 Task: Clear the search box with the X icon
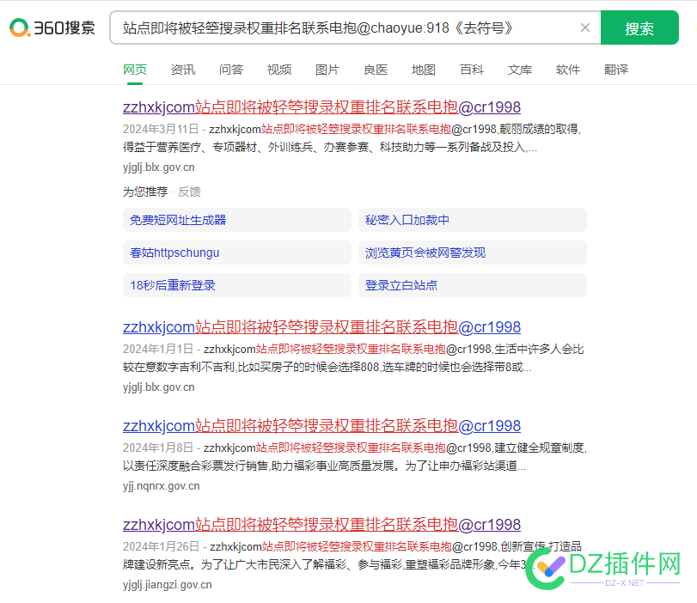click(x=585, y=27)
